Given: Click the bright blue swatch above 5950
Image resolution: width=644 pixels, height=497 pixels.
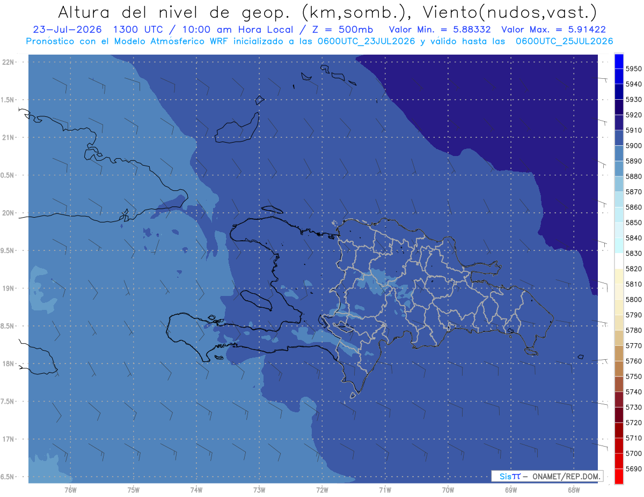Looking at the screenshot, I should 619,61.
